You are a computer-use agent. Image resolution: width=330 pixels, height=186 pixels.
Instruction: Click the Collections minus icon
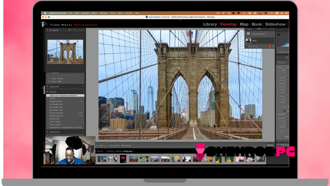click(80, 132)
